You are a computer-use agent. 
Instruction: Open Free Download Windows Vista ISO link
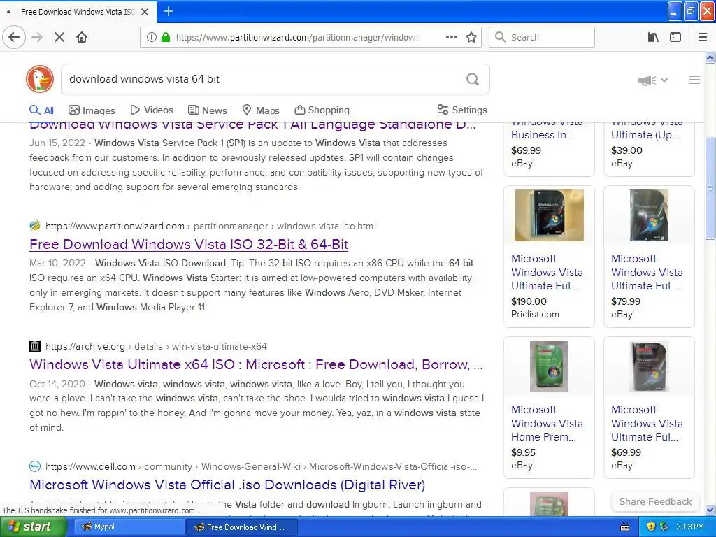pos(189,244)
